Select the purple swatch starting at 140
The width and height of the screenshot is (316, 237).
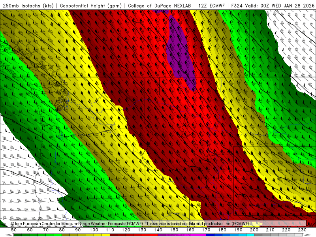point(162,235)
